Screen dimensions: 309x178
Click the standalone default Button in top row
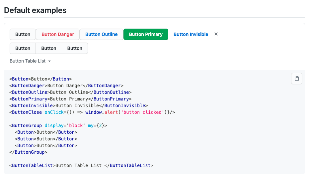click(x=23, y=34)
